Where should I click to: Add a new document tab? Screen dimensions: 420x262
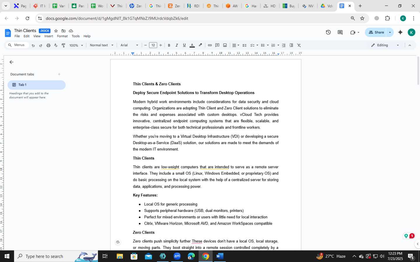[x=59, y=74]
